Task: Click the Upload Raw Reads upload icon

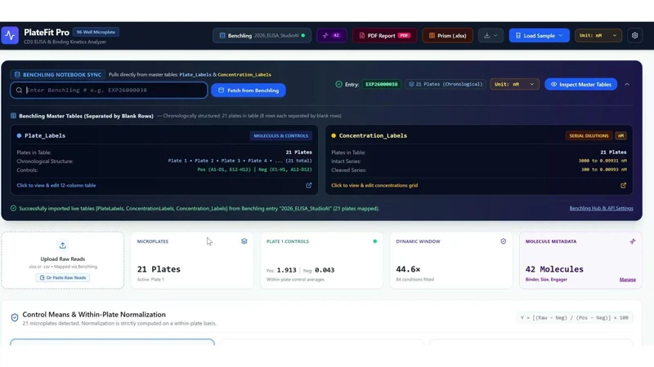Action: (63, 246)
